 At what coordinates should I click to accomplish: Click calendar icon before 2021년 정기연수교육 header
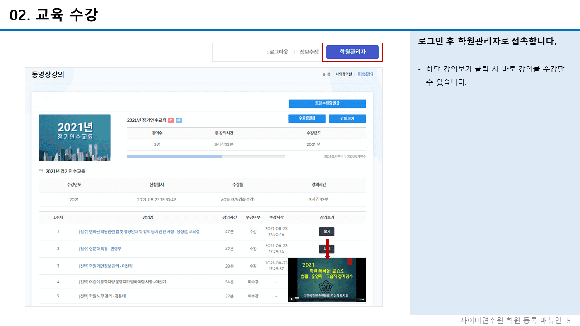41,171
